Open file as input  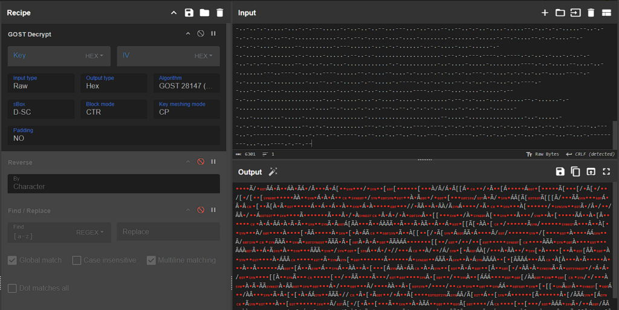coord(575,13)
